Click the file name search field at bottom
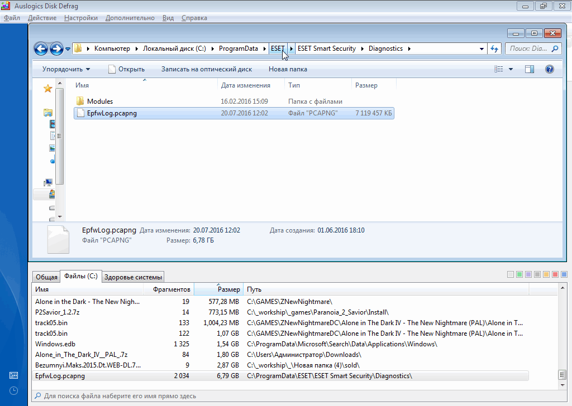This screenshot has width=572, height=406. click(x=299, y=396)
